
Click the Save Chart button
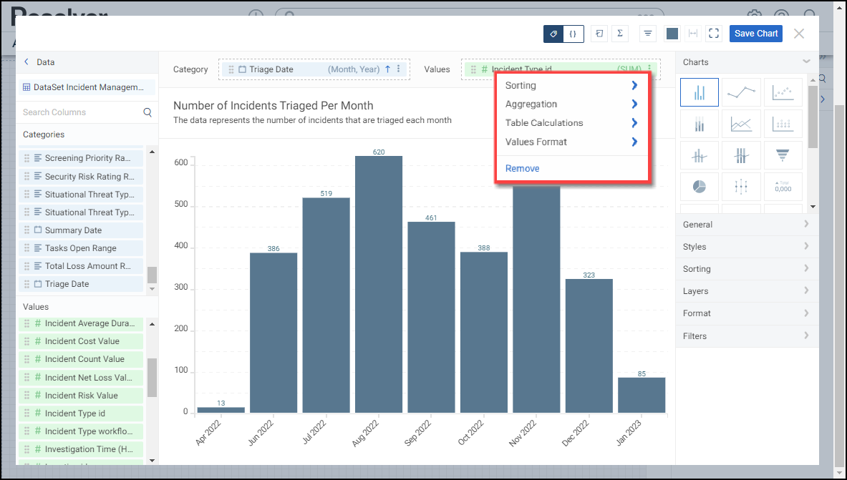coord(756,34)
